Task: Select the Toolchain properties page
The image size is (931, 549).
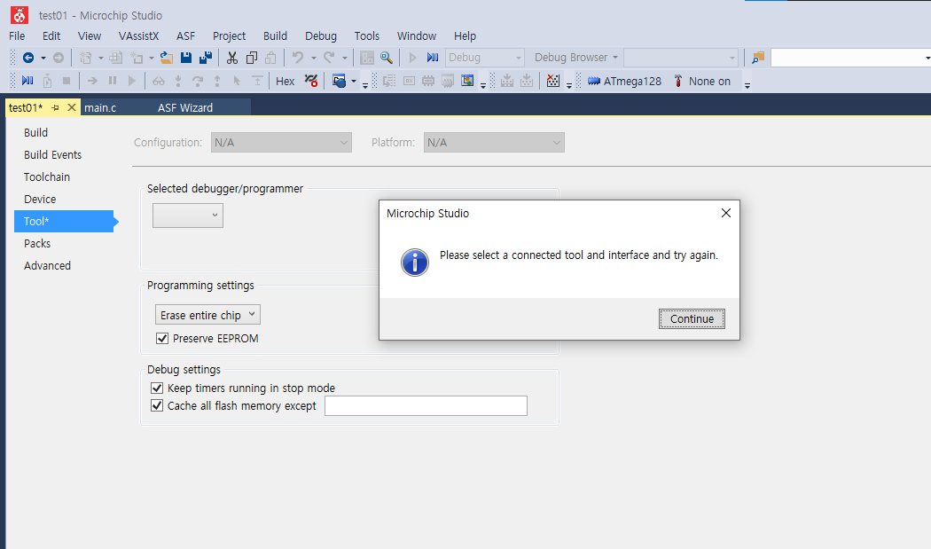Action: 47,177
